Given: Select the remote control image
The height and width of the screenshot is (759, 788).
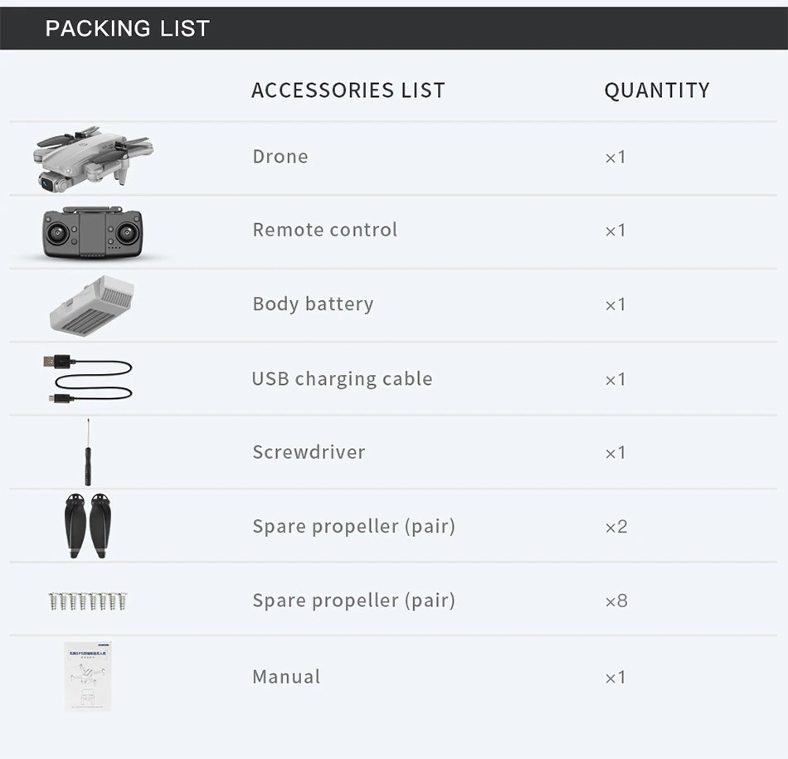Looking at the screenshot, I should point(92,233).
